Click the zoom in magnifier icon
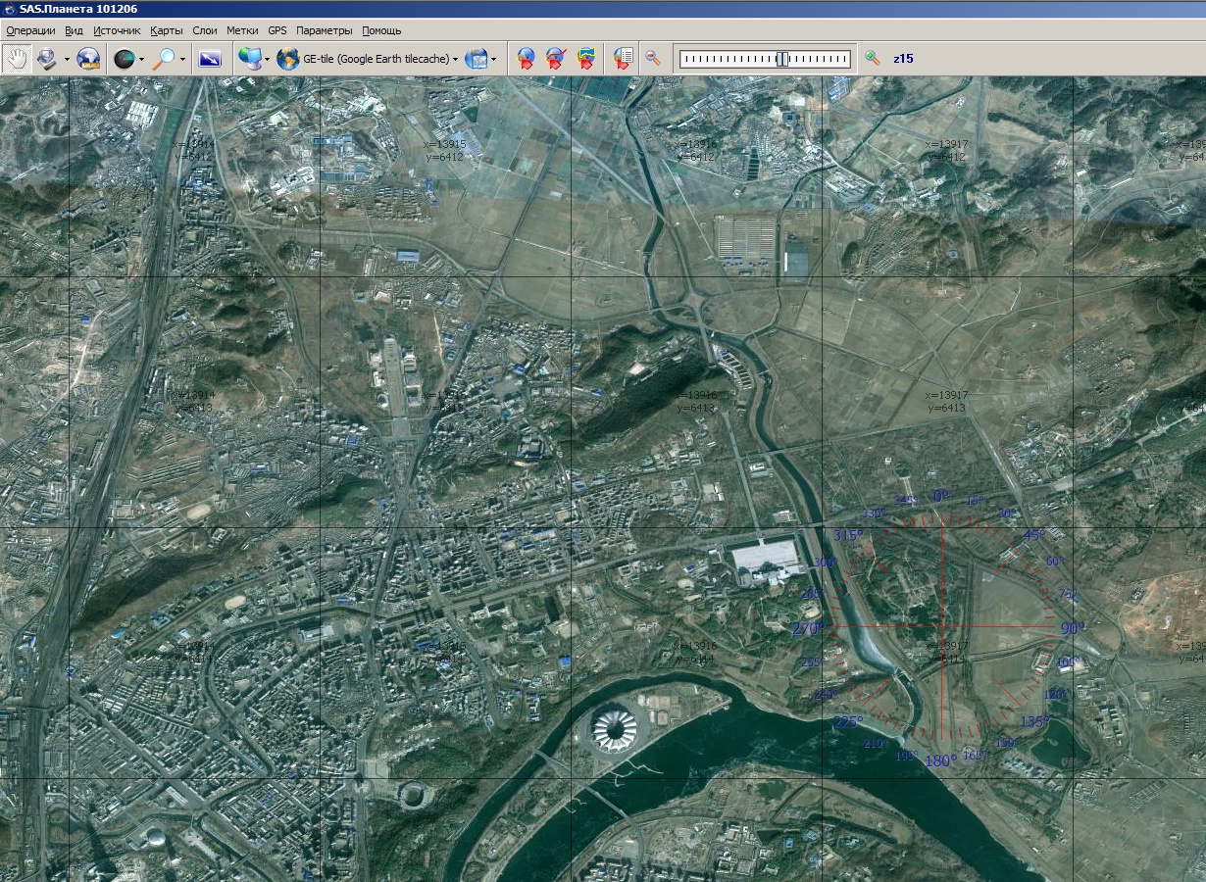This screenshot has width=1206, height=882. tap(872, 59)
